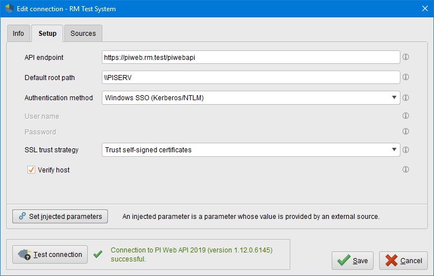434x276 pixels.
Task: Click info icon beside Verify host
Action: 406,170
